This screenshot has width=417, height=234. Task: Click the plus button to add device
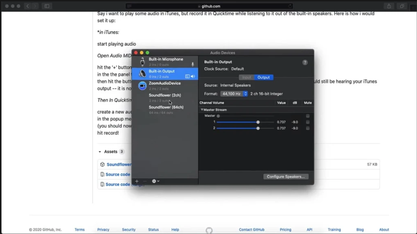point(137,181)
